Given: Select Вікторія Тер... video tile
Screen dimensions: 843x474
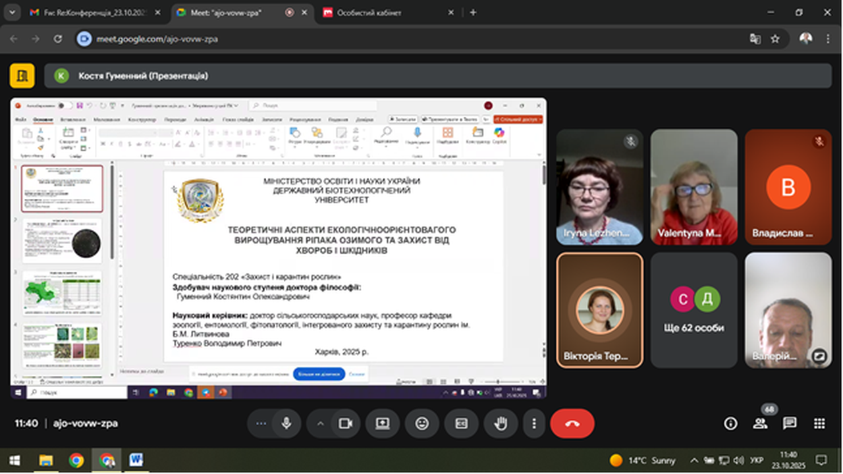Looking at the screenshot, I should pos(599,310).
